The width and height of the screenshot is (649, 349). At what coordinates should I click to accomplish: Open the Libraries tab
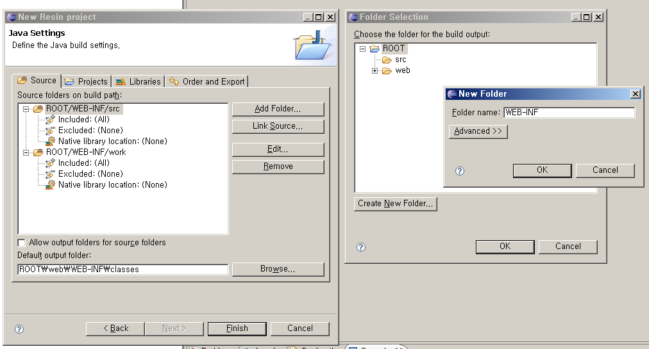[139, 81]
